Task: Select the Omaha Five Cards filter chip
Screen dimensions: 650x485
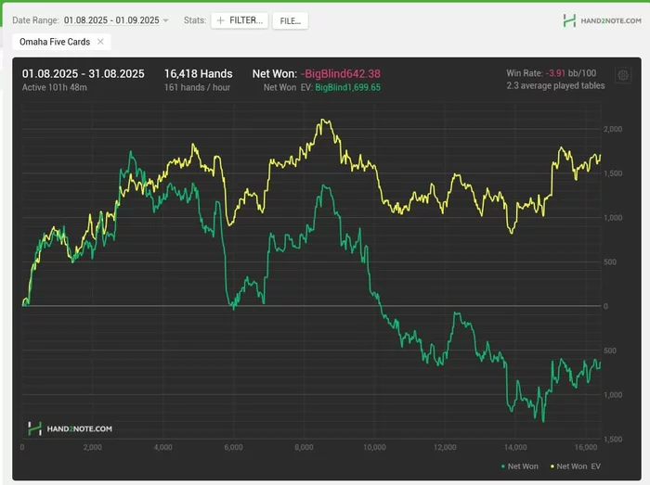Action: point(56,42)
